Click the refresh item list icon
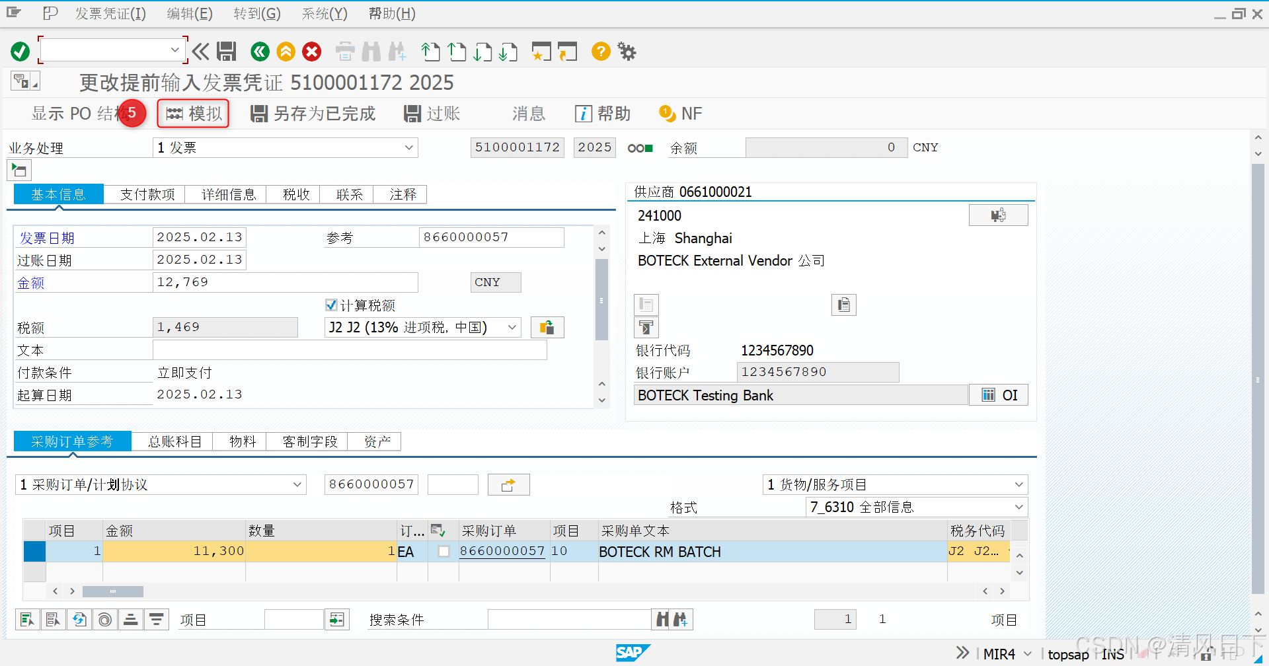Viewport: 1269px width, 666px height. pos(79,619)
